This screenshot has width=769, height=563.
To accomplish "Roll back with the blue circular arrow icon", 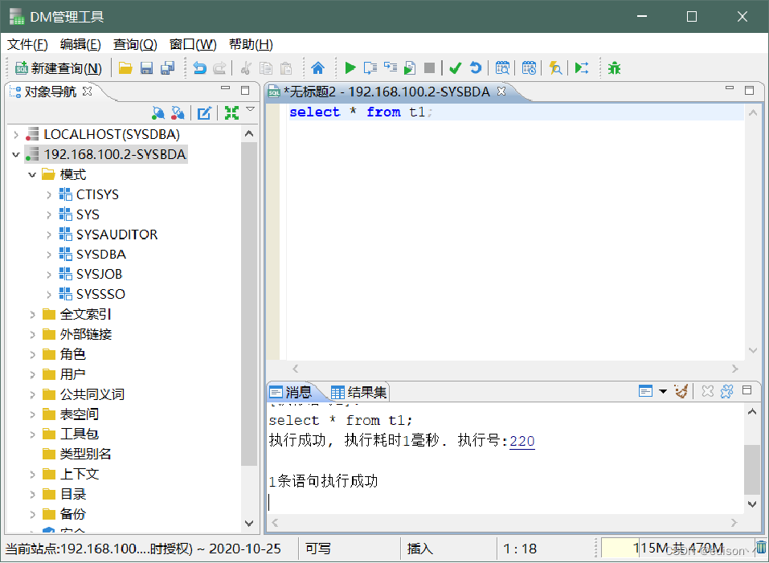I will [476, 68].
